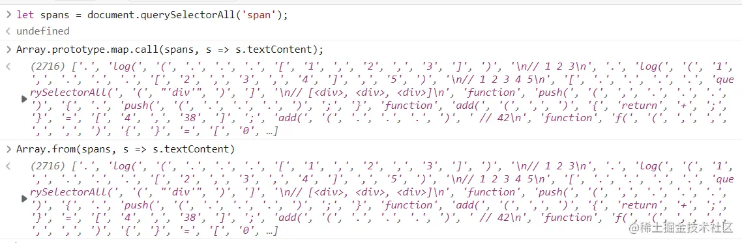Click the (2716) count in first array result

[x=48, y=66]
